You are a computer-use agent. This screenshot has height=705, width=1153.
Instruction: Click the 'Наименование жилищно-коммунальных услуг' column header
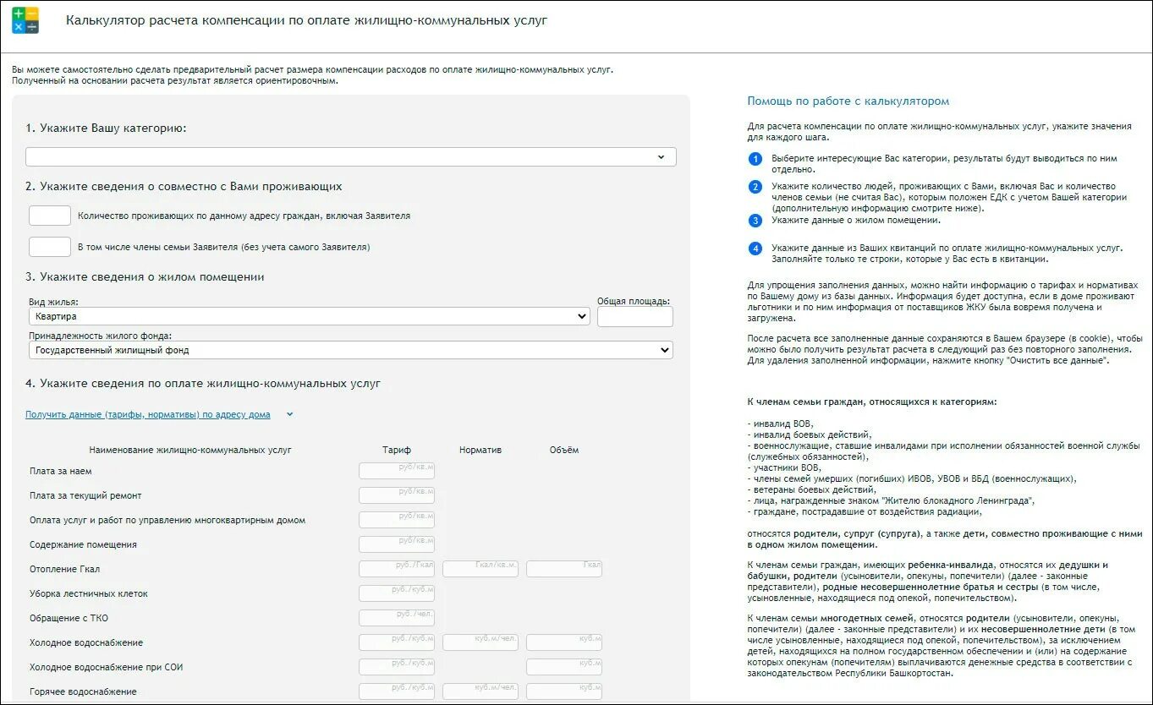click(x=190, y=450)
